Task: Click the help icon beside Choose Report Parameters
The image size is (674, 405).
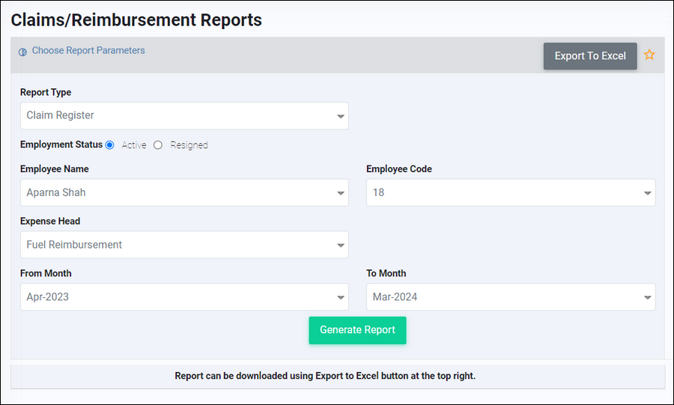Action: pyautogui.click(x=22, y=52)
